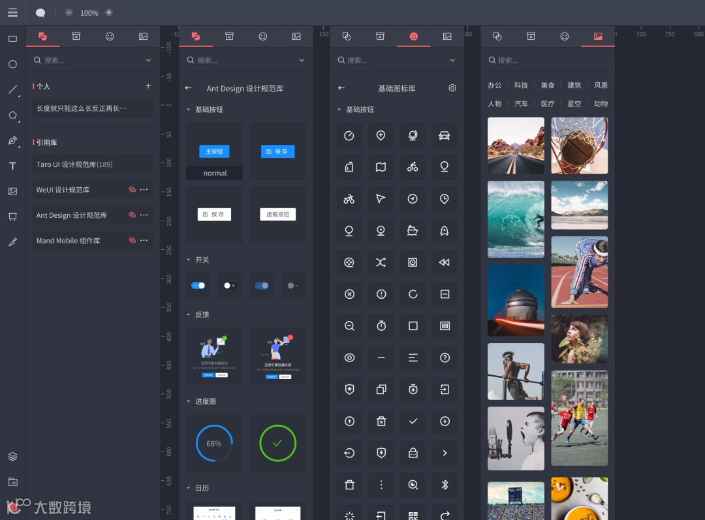Click the search field in photo panel
This screenshot has height=520, width=705.
(x=548, y=60)
